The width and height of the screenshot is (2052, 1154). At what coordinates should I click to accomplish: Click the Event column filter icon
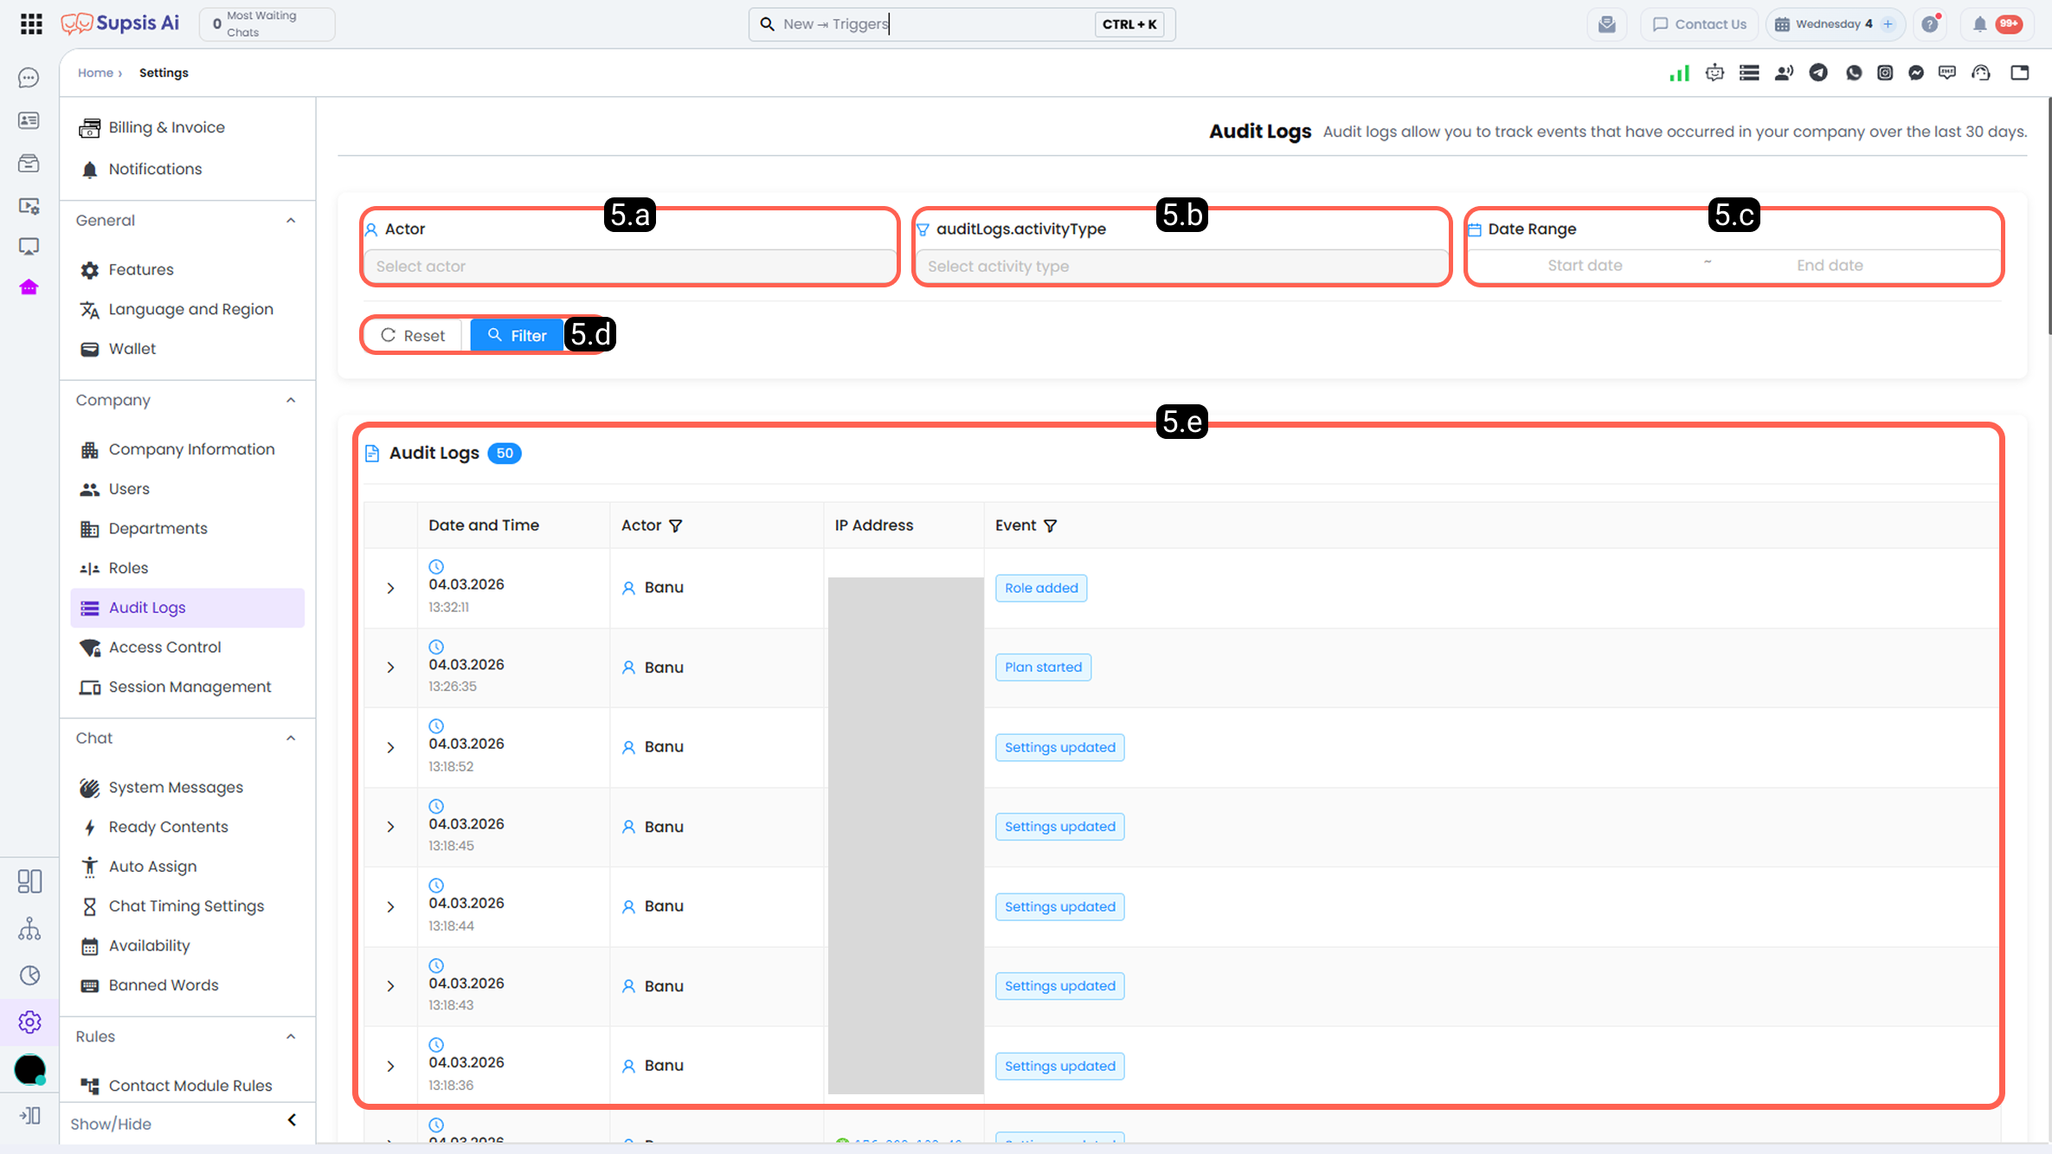pos(1050,525)
